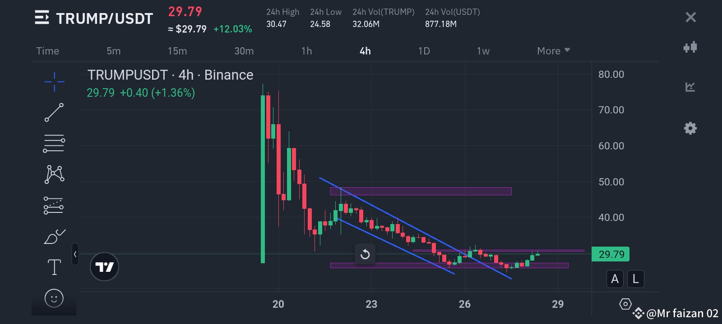Select the Time chart view
This screenshot has width=722, height=324.
click(x=48, y=51)
